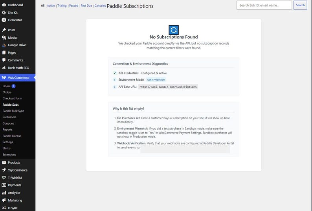Click the No Subscriptions Found heading
Viewport: 312px width, 211px height.
coord(174,37)
